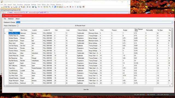Close the SingleSeaterDesignData.xml tab with its X
This screenshot has width=175, height=98.
(x=19, y=10)
